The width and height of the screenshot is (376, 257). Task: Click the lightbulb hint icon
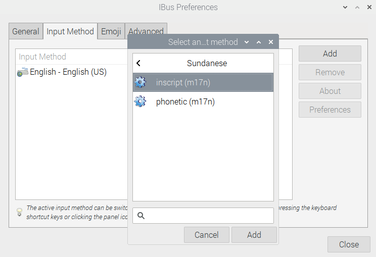click(x=20, y=212)
